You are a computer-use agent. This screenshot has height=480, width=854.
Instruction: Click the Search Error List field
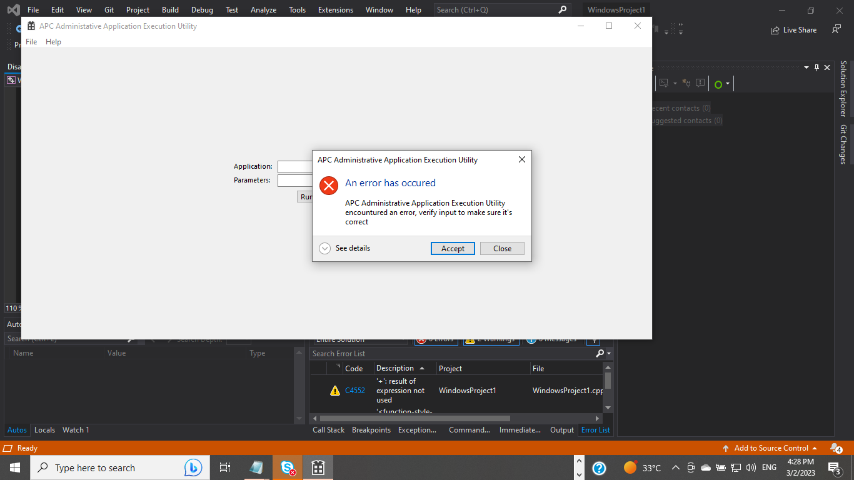click(453, 354)
